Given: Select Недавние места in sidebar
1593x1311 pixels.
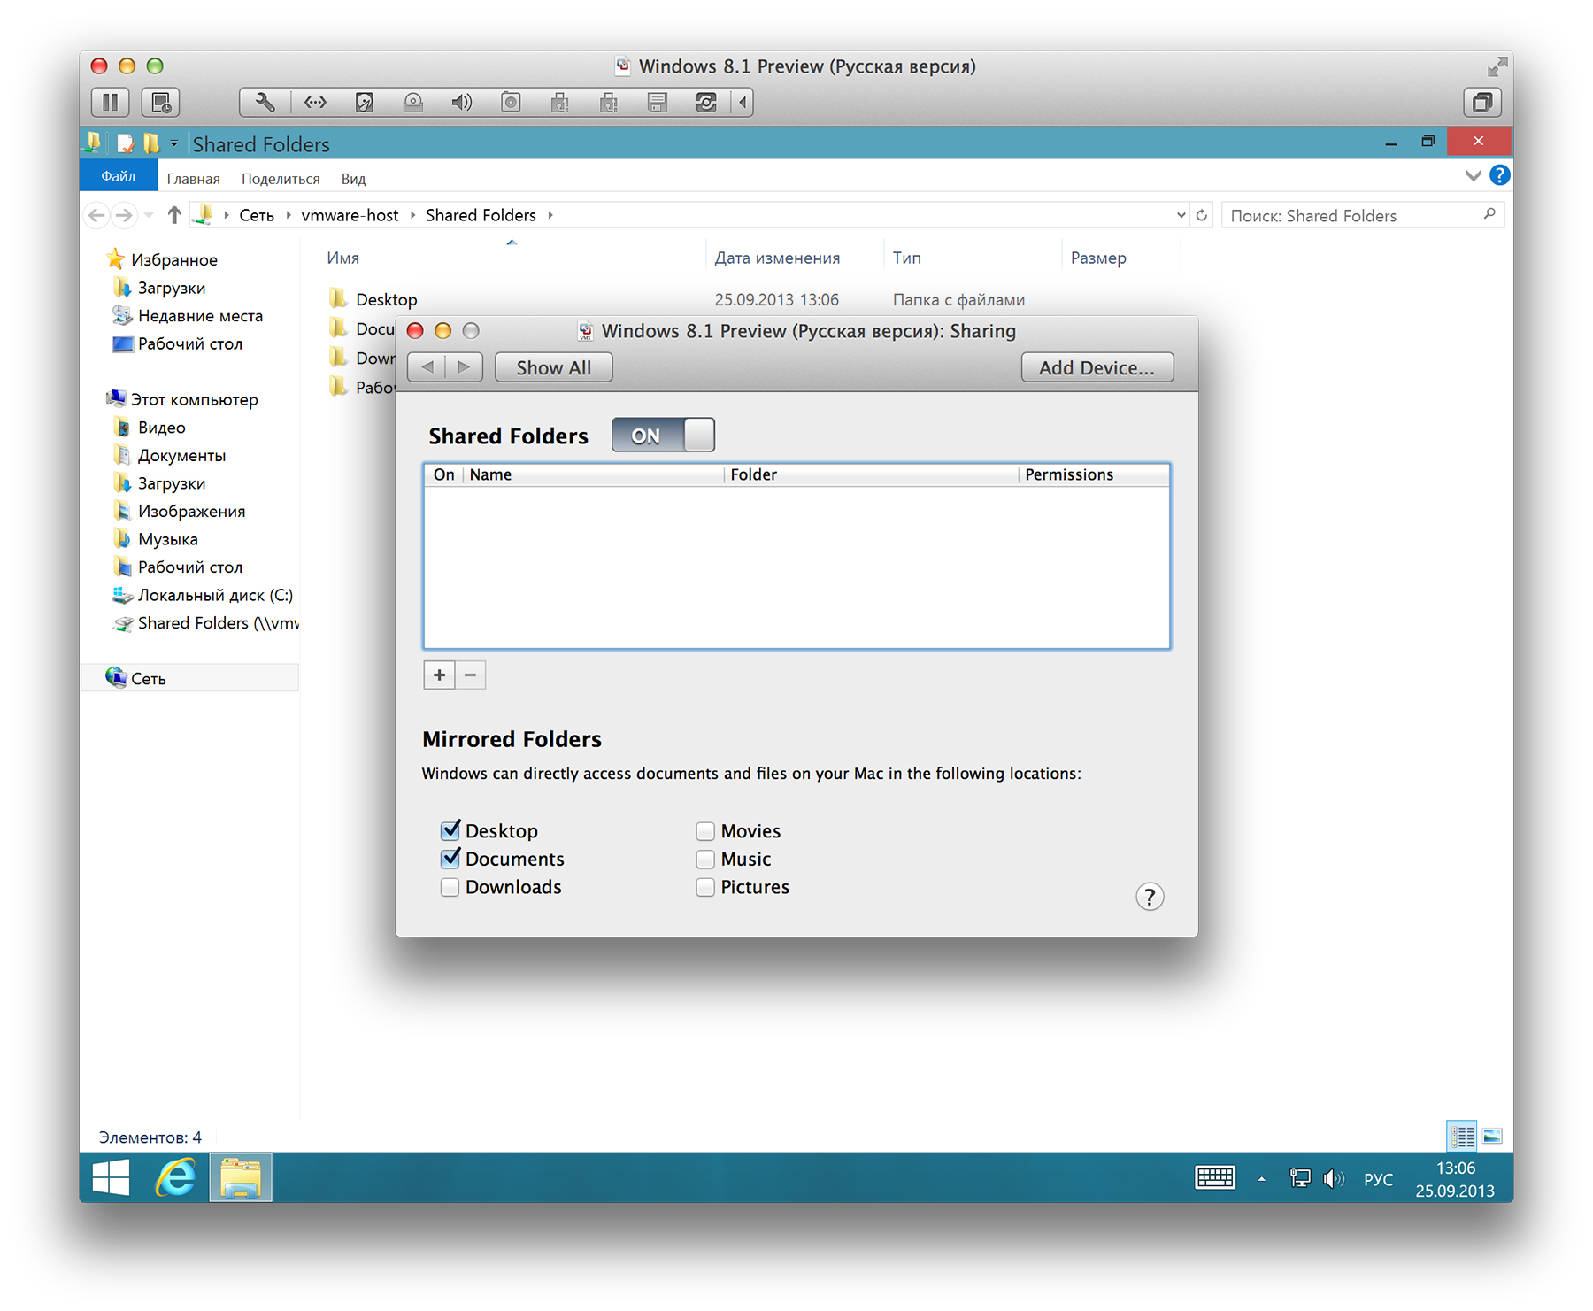Looking at the screenshot, I should pos(200,316).
